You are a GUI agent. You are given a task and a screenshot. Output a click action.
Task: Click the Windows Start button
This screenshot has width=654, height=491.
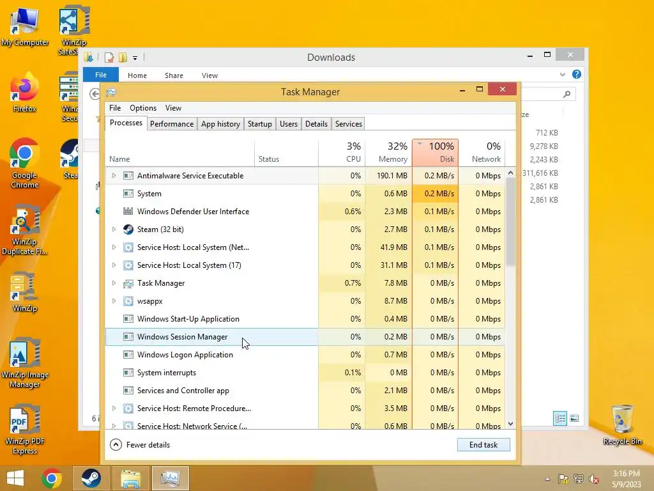15,478
